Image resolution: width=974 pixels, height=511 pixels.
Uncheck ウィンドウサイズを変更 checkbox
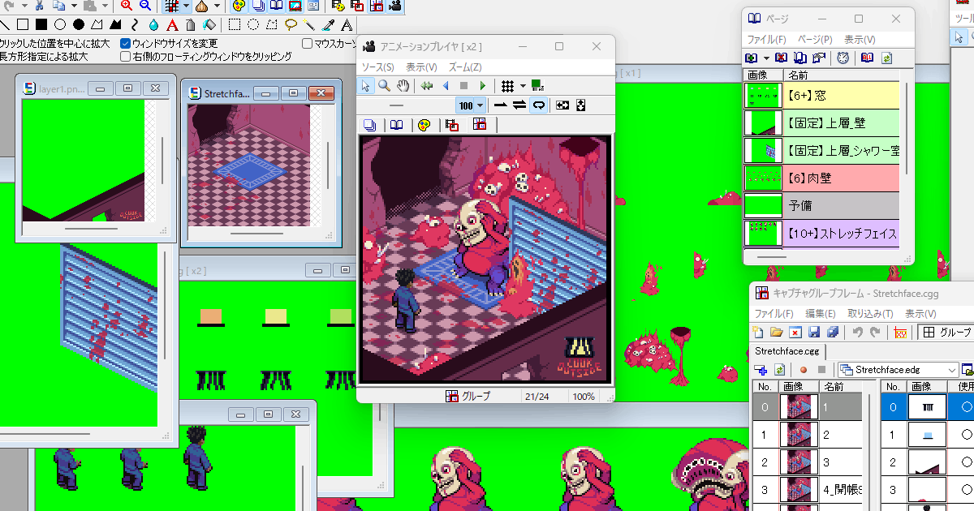click(126, 43)
